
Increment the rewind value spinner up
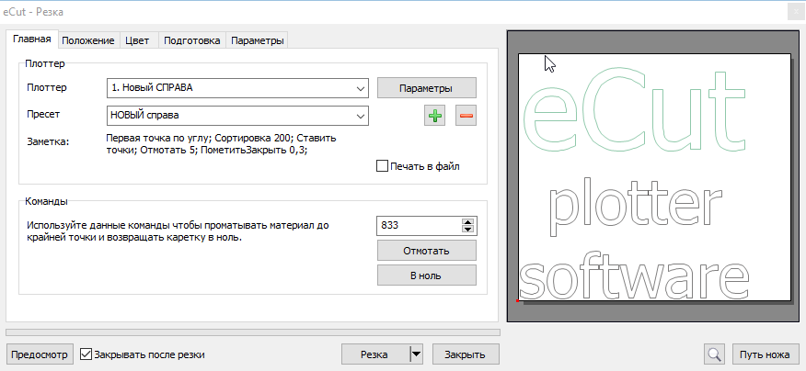point(467,222)
